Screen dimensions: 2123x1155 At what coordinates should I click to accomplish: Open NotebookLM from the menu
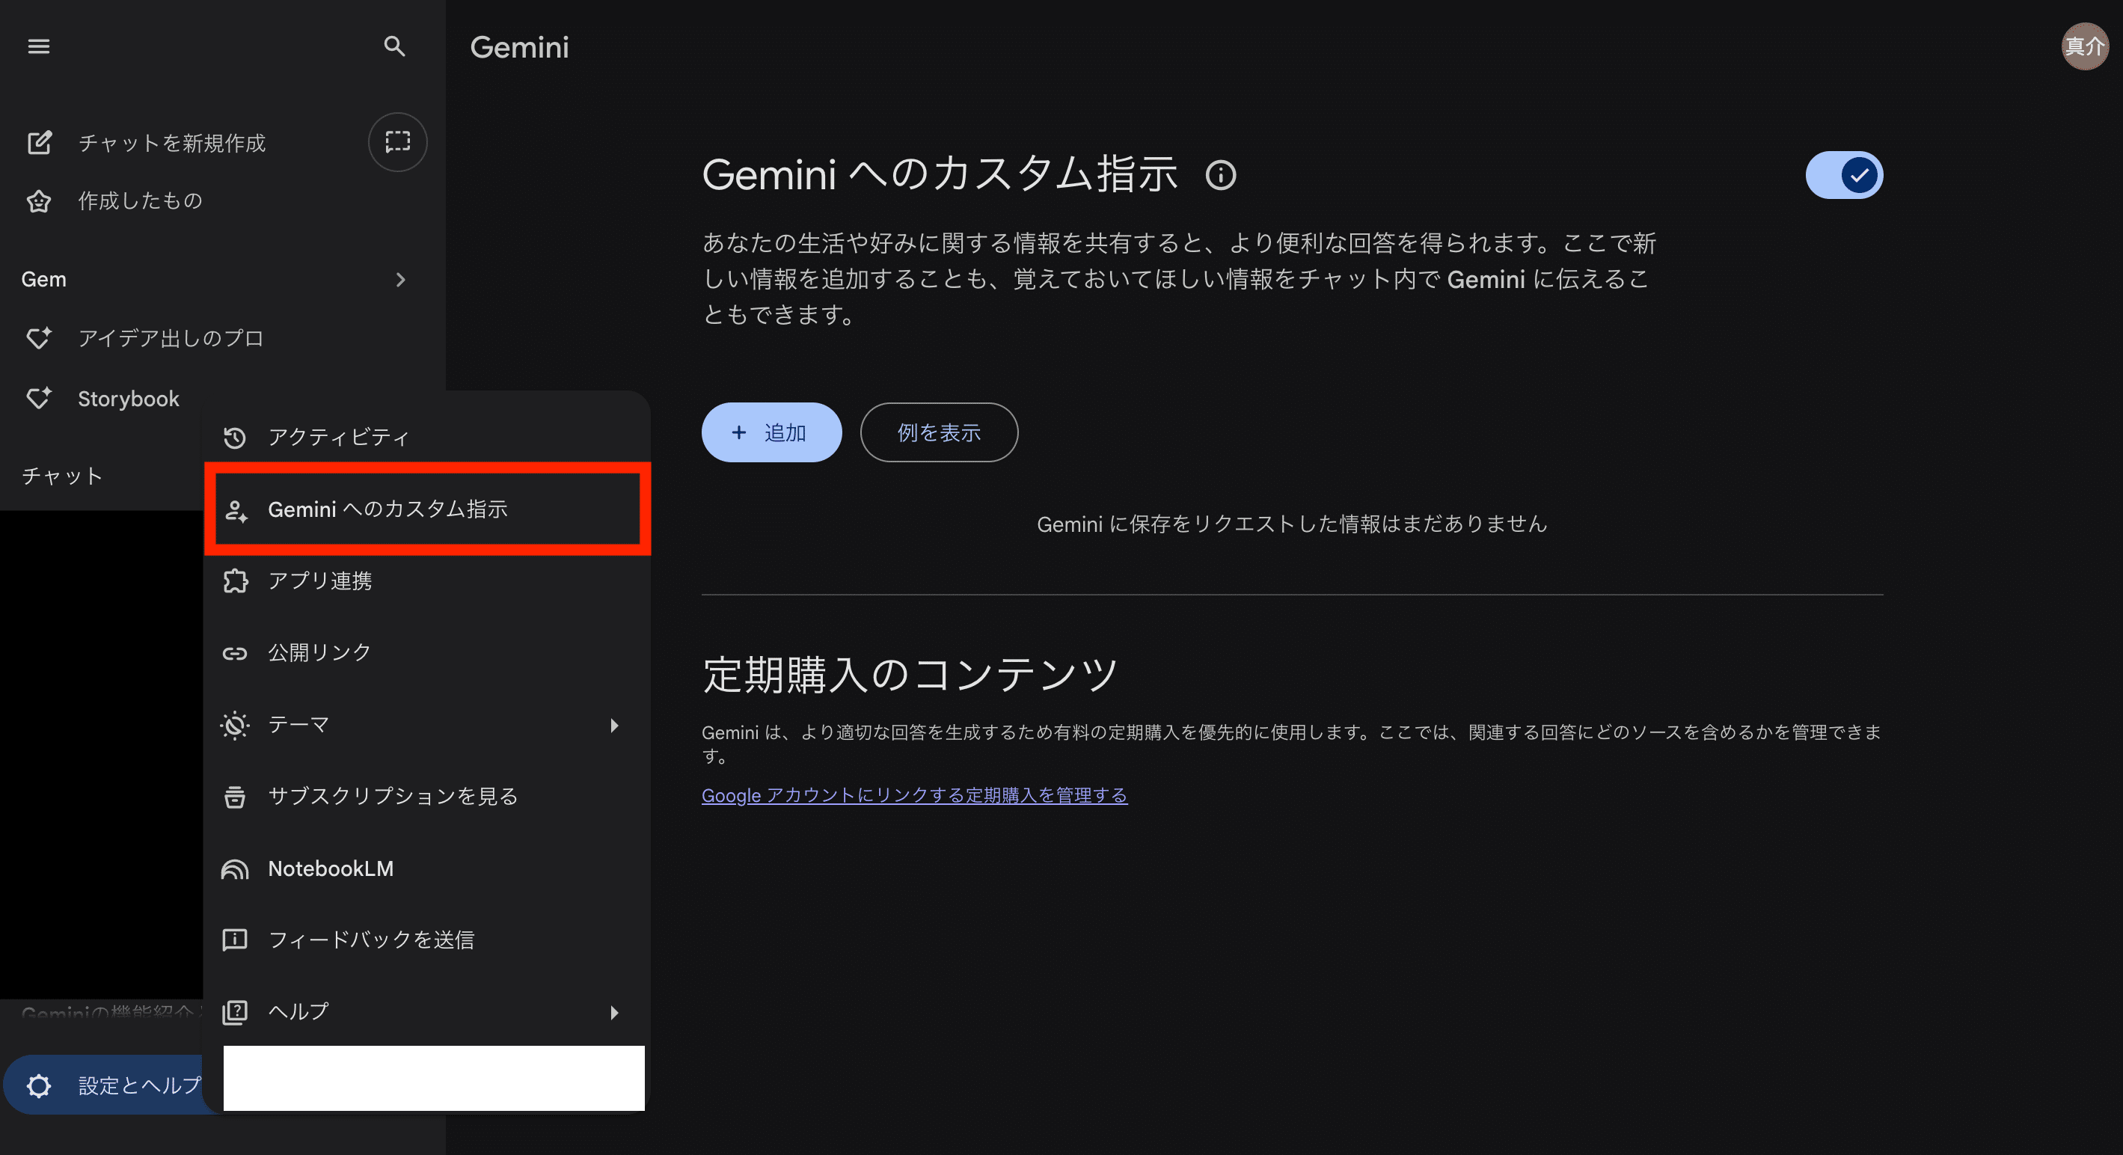(330, 868)
